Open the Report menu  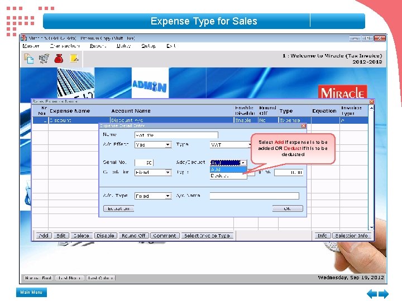(98, 46)
